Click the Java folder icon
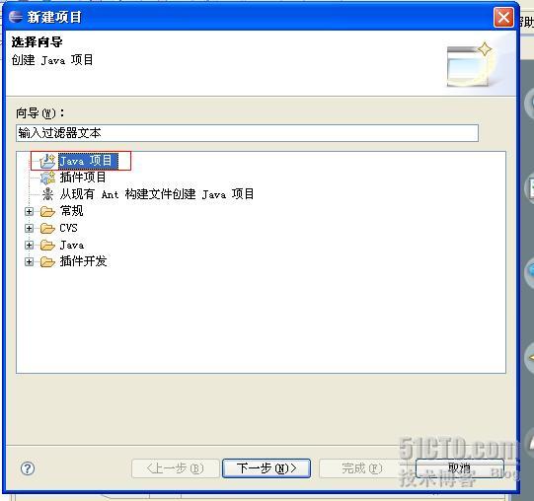534x501 pixels. coord(47,245)
